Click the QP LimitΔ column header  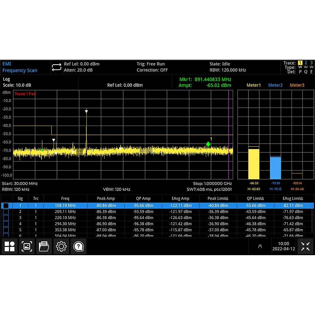(x=255, y=198)
